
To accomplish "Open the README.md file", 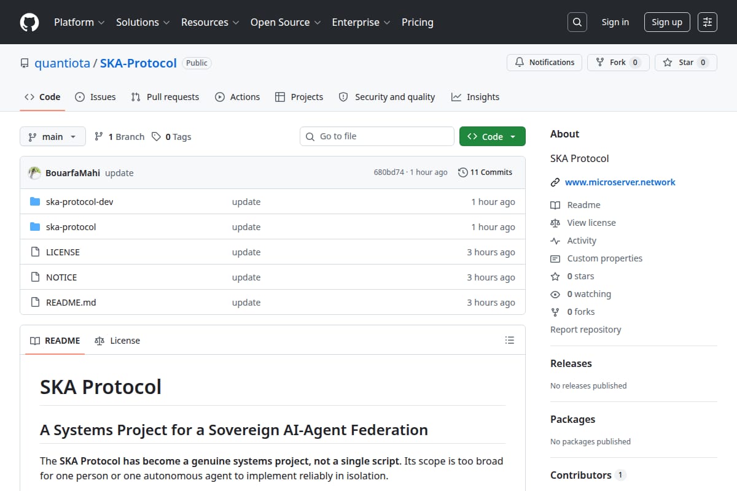I will [x=71, y=303].
